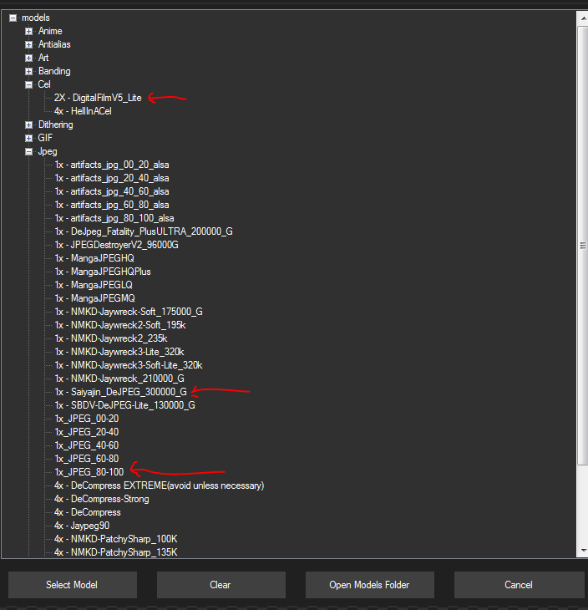The width and height of the screenshot is (588, 610).
Task: Select 4x - HellInACel model
Action: point(83,111)
